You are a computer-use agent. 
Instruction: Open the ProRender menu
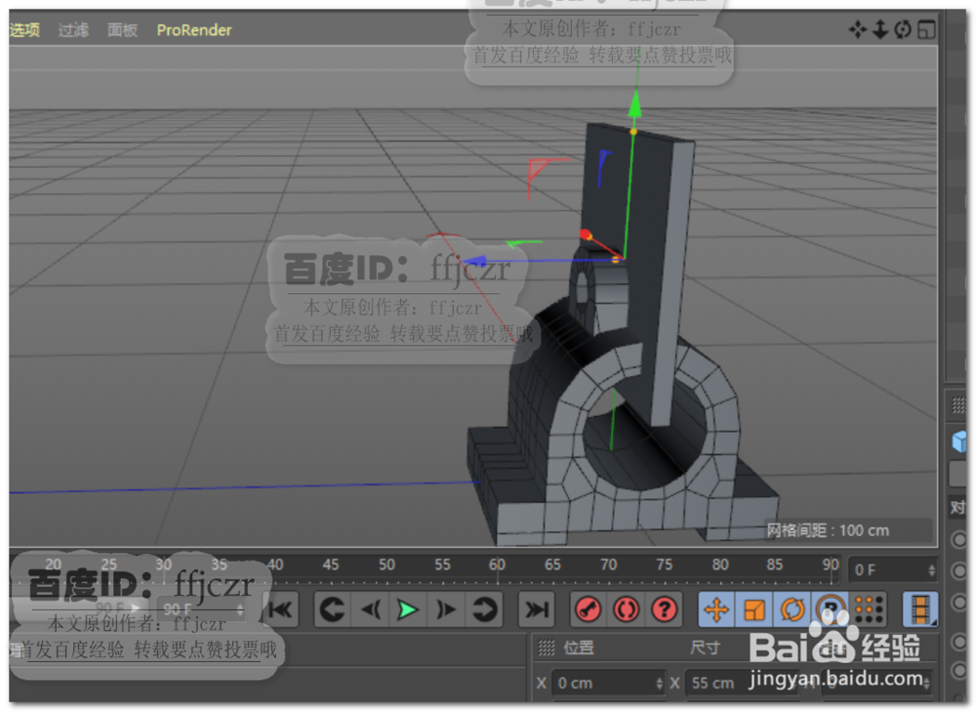coord(193,30)
